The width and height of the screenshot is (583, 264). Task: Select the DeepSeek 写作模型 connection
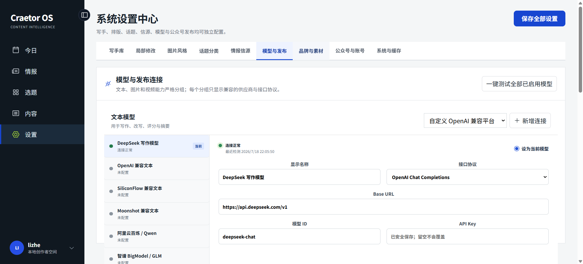click(157, 146)
